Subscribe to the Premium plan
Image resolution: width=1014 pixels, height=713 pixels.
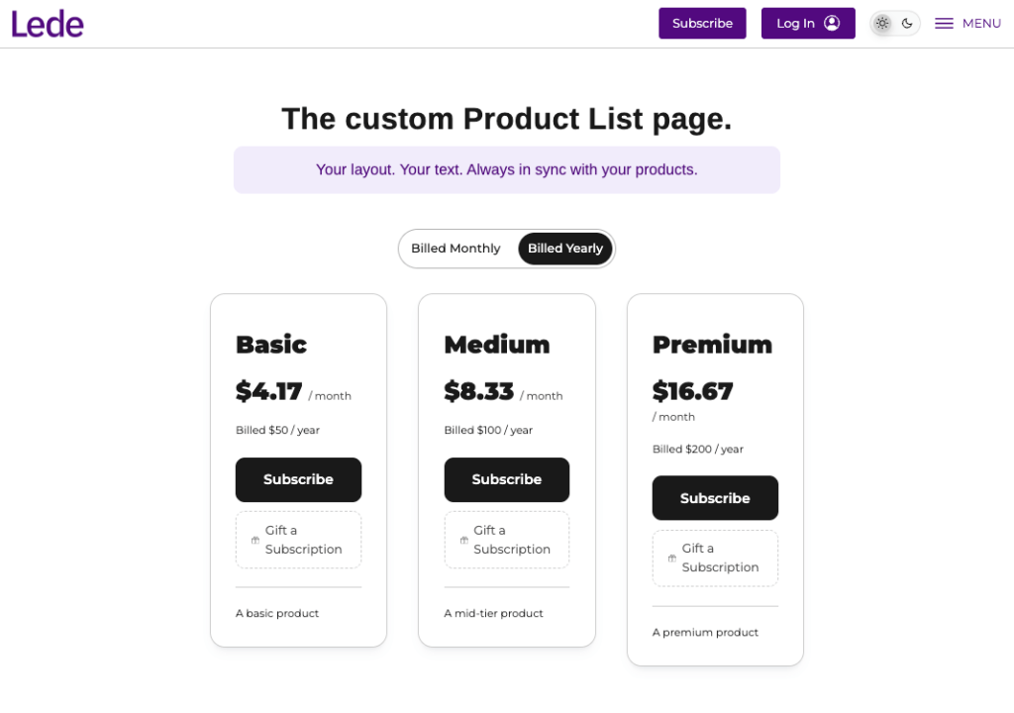(715, 498)
